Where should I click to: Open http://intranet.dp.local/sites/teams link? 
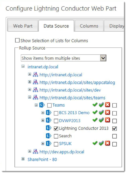click(72, 98)
